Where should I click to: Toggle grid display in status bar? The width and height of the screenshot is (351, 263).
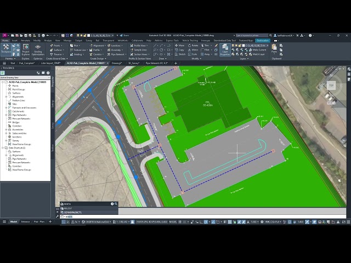coord(180,222)
